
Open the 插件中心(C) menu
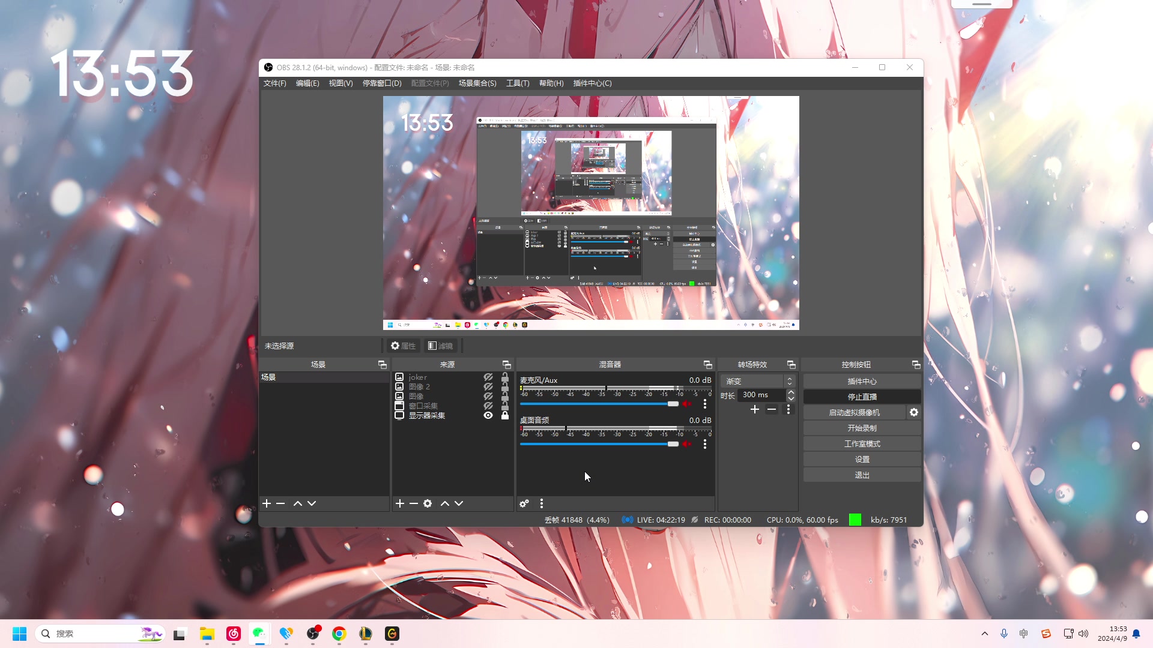[592, 83]
